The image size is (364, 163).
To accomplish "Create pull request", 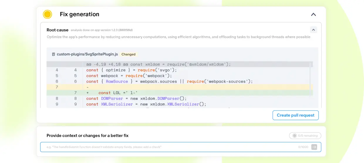I will (x=295, y=115).
